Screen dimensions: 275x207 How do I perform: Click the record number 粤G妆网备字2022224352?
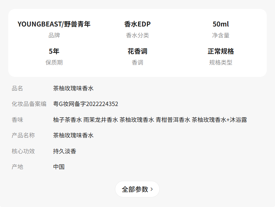click(85, 104)
